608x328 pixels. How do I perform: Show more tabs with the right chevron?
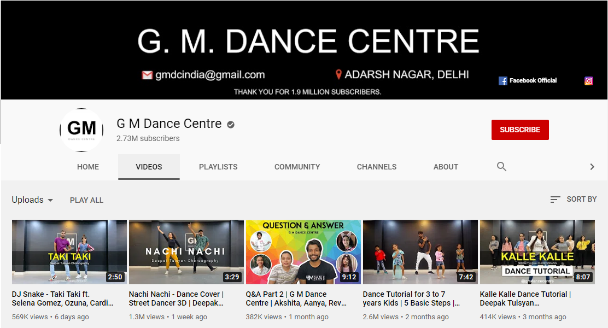point(592,167)
